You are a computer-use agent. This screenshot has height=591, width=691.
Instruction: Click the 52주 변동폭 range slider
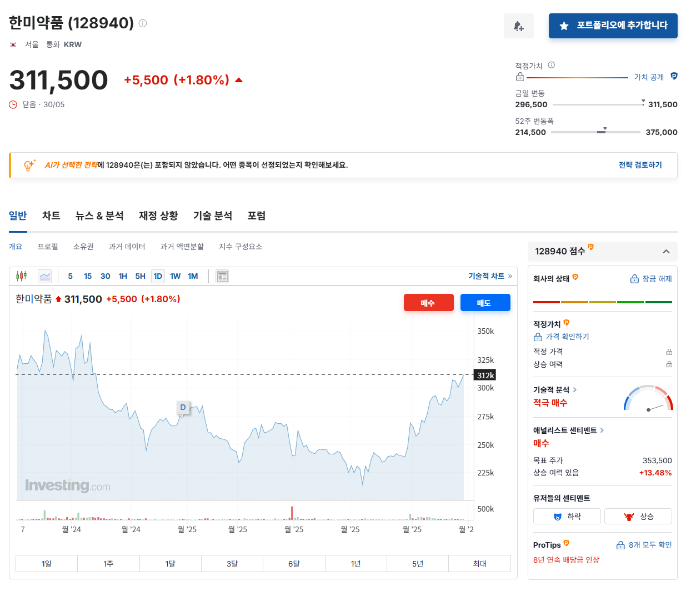pyautogui.click(x=595, y=132)
